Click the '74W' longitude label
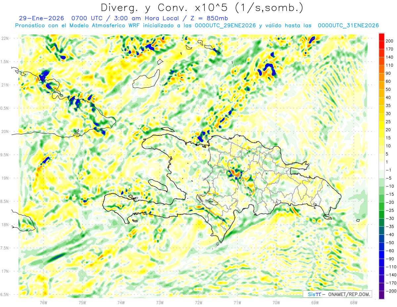397x307 pixels. click(121, 302)
